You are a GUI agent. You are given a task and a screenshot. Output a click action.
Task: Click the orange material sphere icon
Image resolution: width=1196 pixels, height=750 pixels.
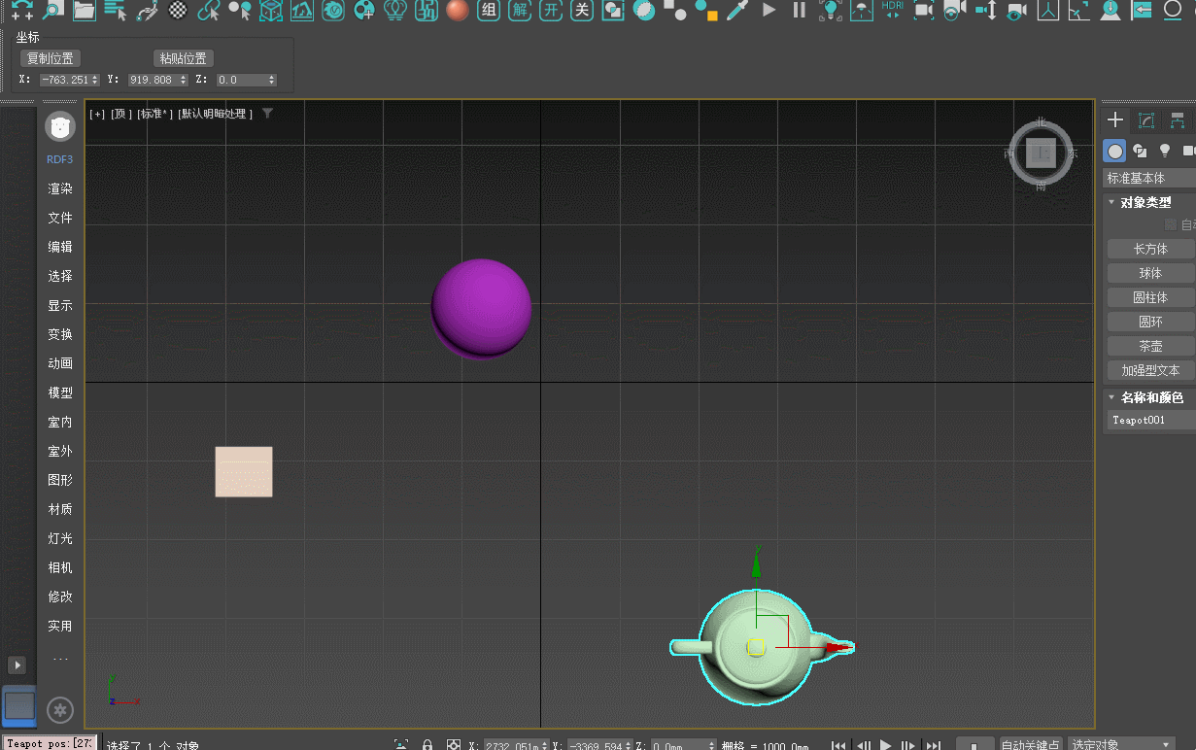click(458, 11)
